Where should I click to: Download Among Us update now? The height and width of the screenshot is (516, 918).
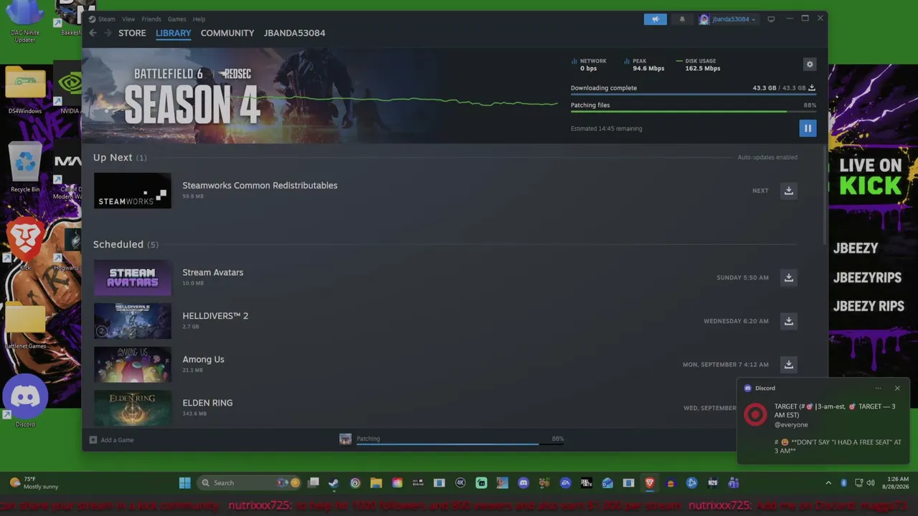tap(789, 364)
